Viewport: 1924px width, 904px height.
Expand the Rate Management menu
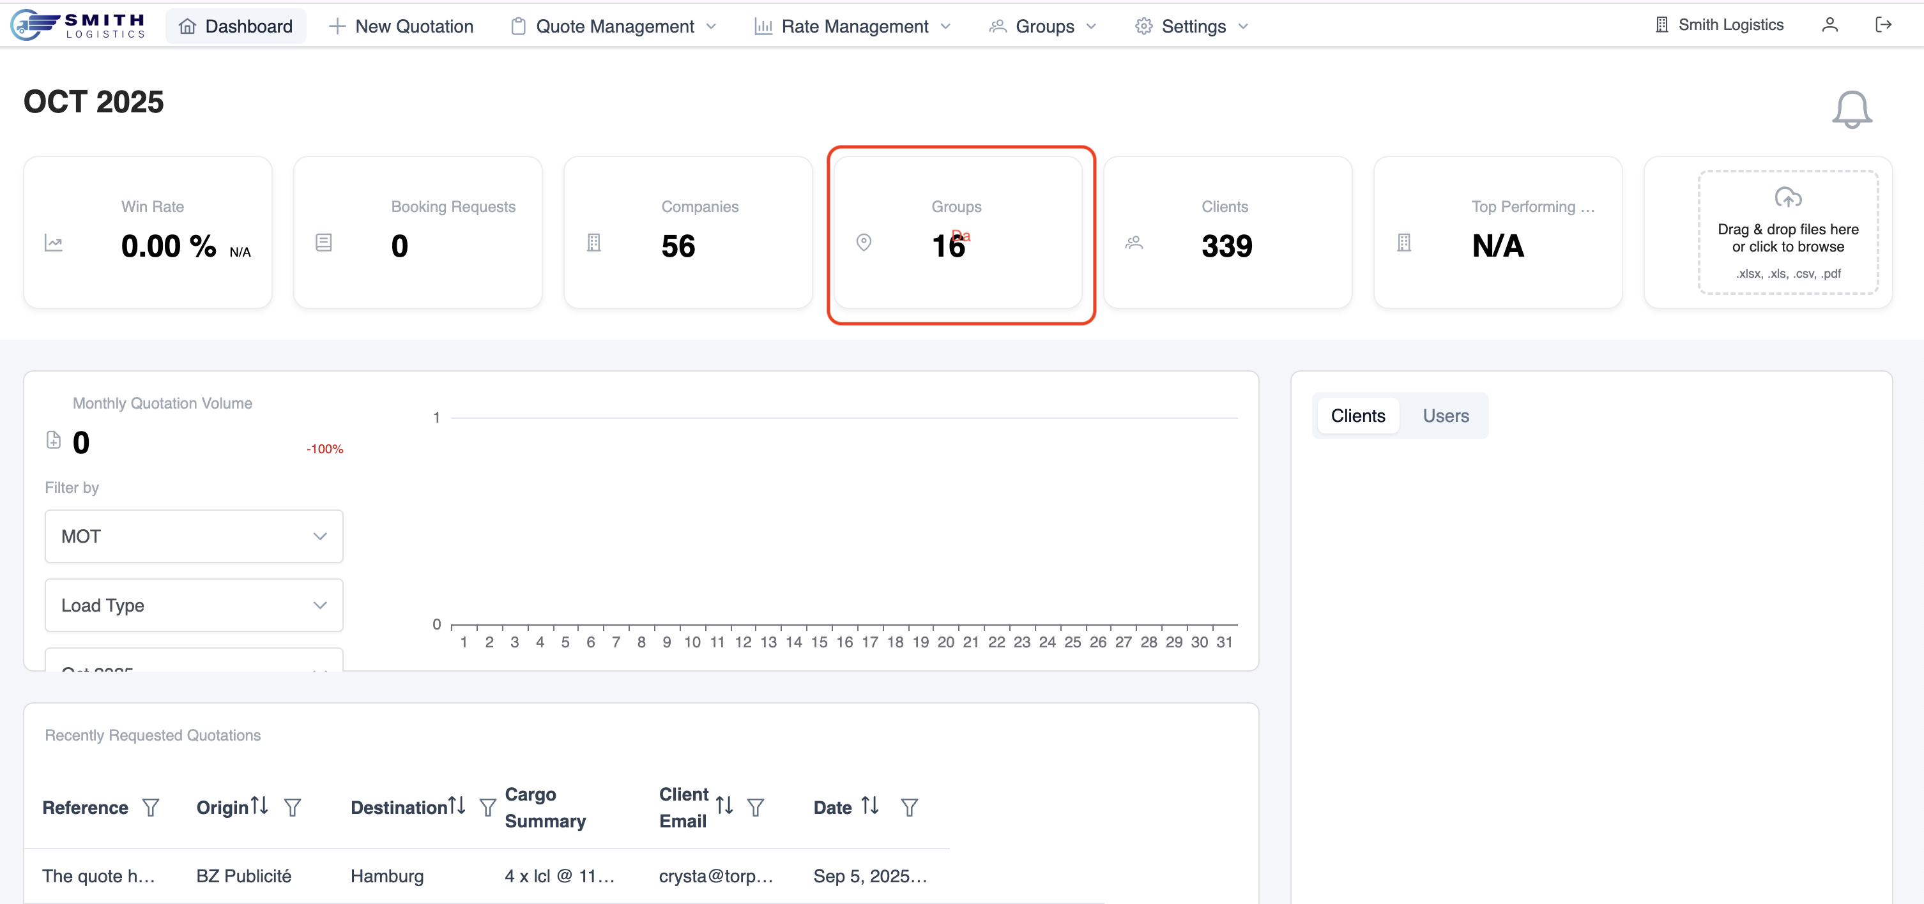pyautogui.click(x=853, y=27)
